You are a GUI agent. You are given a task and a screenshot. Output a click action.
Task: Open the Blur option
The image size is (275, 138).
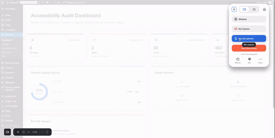(x=249, y=61)
